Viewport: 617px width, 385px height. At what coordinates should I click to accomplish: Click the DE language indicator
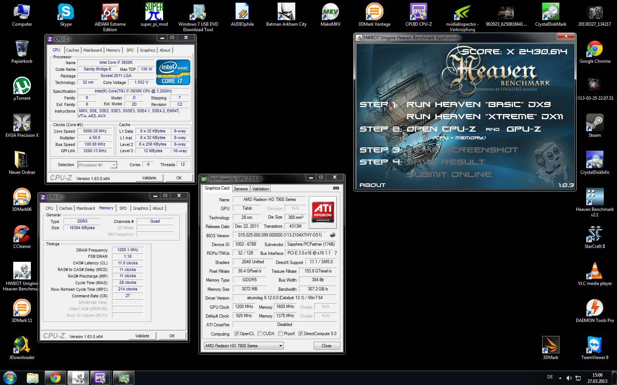[x=550, y=377]
